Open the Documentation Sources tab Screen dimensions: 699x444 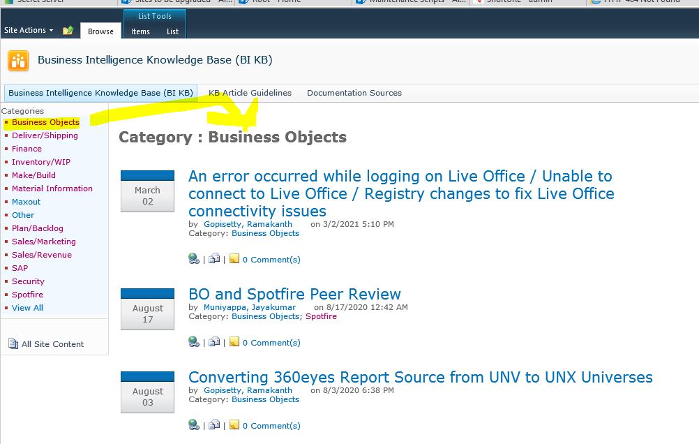click(x=354, y=93)
